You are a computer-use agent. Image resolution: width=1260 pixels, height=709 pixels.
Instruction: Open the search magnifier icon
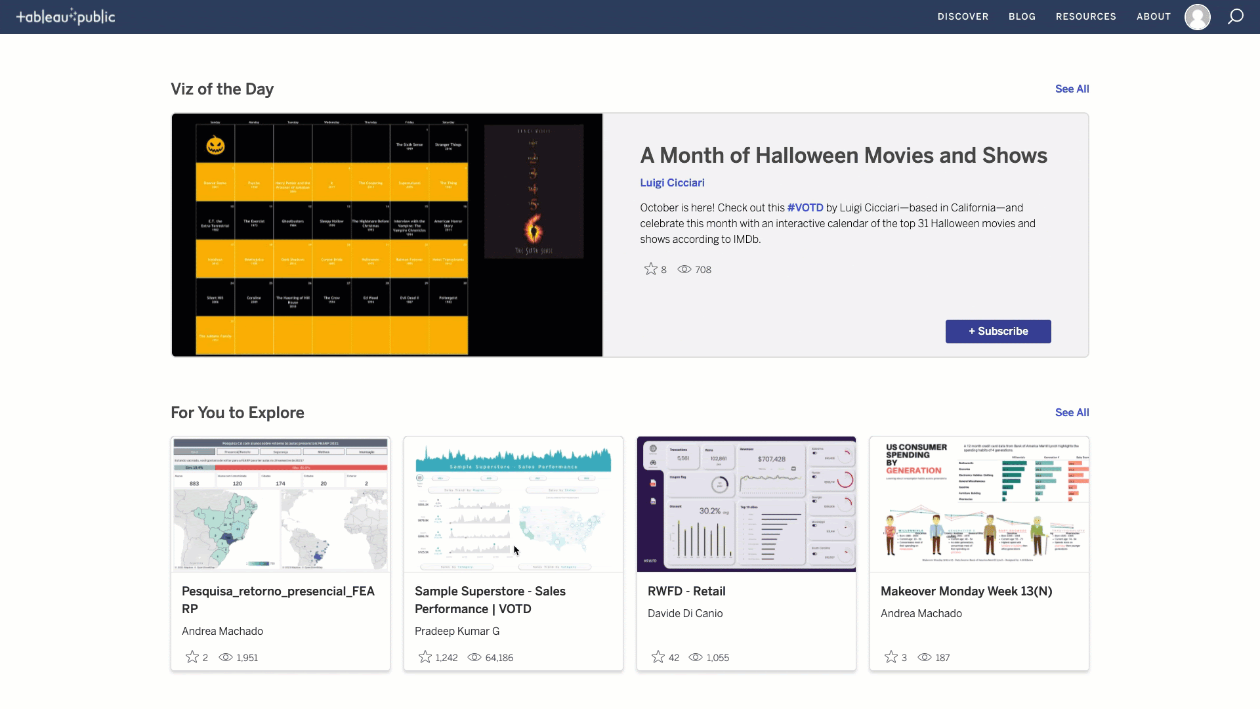pyautogui.click(x=1236, y=16)
